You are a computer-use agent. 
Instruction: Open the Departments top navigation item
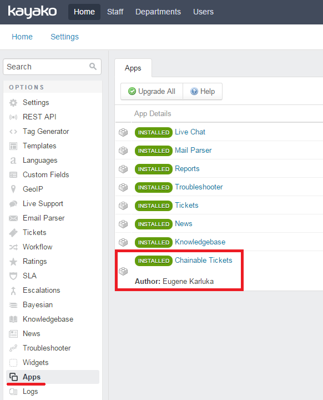click(x=158, y=12)
